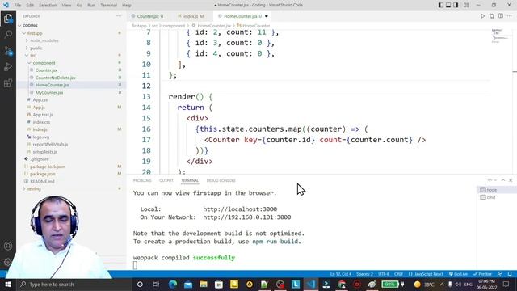Click the taskbar search box
This screenshot has width=517, height=291.
pyautogui.click(x=74, y=285)
